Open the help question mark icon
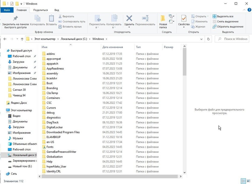This screenshot has width=252, height=184. click(x=249, y=10)
